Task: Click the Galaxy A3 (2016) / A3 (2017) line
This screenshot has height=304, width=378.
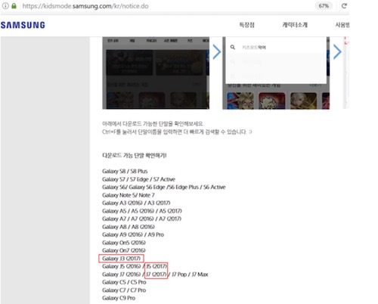Action: click(x=136, y=203)
